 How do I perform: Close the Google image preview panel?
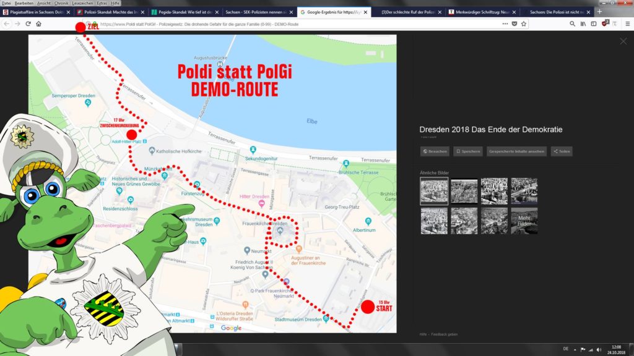623,41
